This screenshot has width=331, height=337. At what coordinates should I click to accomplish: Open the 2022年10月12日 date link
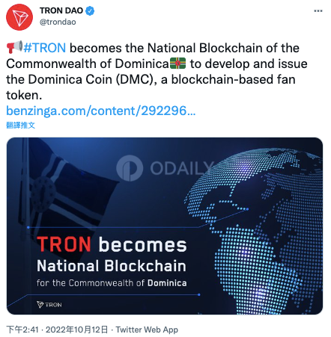(76, 330)
